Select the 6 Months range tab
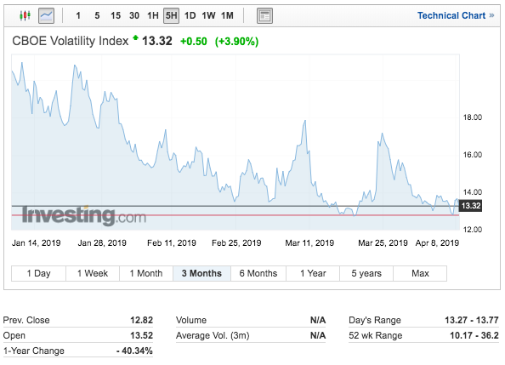The width and height of the screenshot is (505, 365). pyautogui.click(x=258, y=273)
